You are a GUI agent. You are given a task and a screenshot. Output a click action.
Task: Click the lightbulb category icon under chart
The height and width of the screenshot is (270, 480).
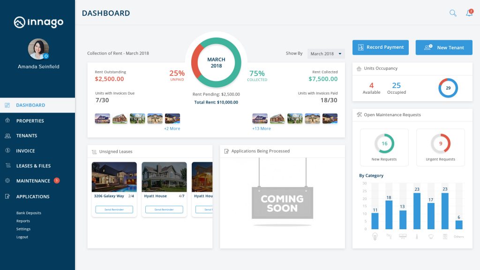point(375,237)
